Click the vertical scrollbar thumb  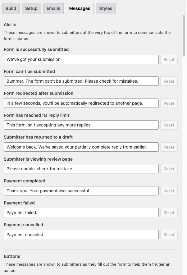click(184, 36)
